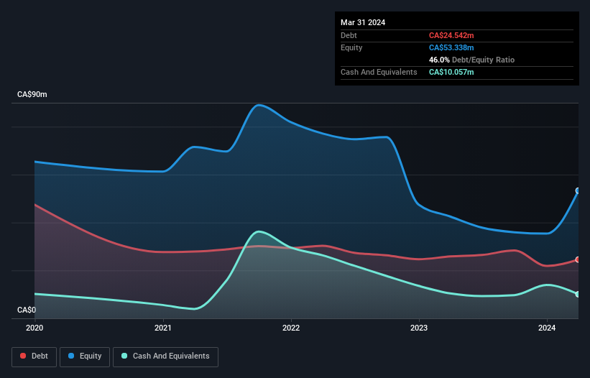Image resolution: width=590 pixels, height=378 pixels.
Task: Select the 2023 x-axis label
Action: (419, 328)
